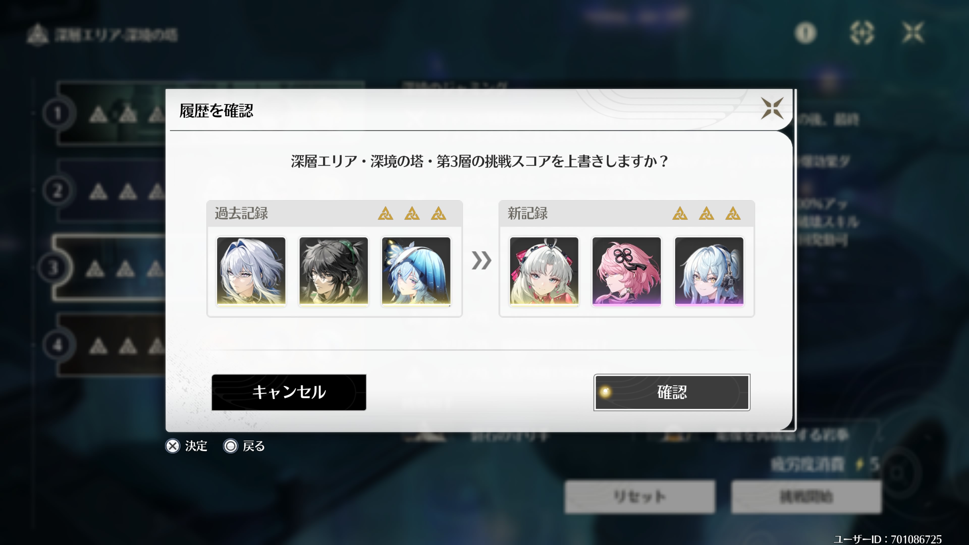
Task: Select pink-haired character portrait in 新記録
Action: [x=627, y=271]
